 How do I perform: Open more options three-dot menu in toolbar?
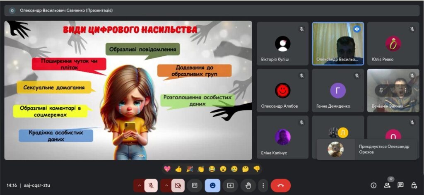coord(263,185)
